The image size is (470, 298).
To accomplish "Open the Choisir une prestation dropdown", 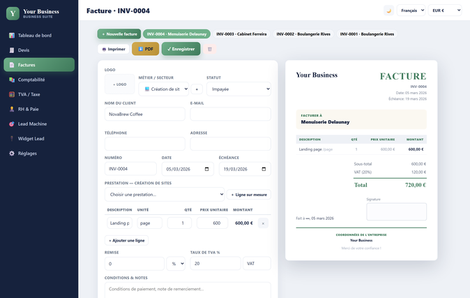I will pos(165,195).
